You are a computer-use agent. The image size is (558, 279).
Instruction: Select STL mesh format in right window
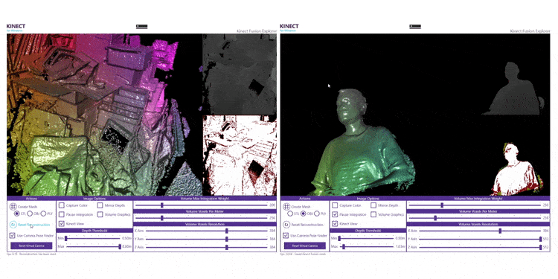point(290,214)
